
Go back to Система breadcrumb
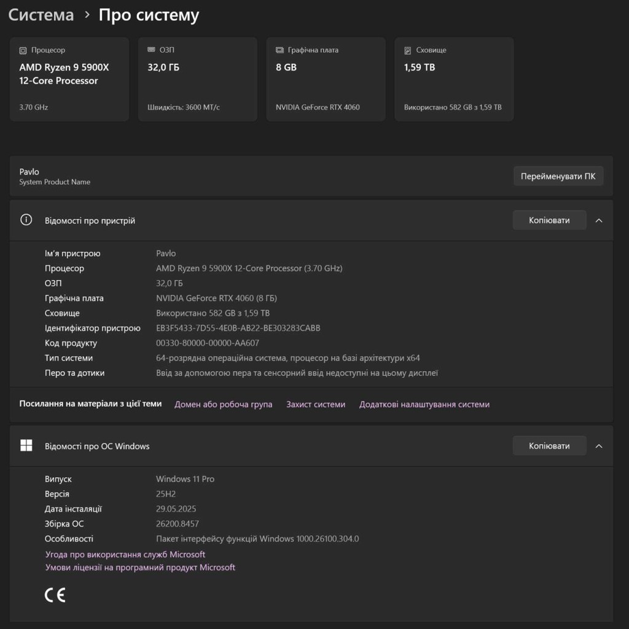pyautogui.click(x=41, y=15)
